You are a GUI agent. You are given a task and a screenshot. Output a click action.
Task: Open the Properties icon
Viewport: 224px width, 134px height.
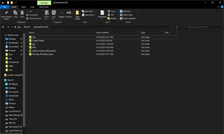tap(102, 13)
